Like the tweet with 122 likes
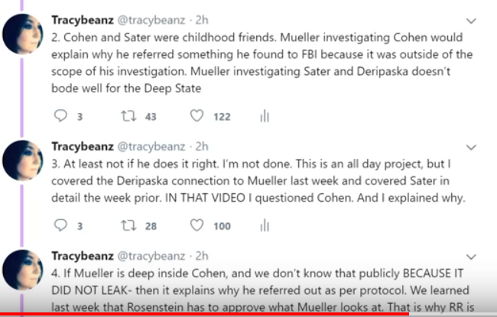The image size is (497, 317). [197, 116]
